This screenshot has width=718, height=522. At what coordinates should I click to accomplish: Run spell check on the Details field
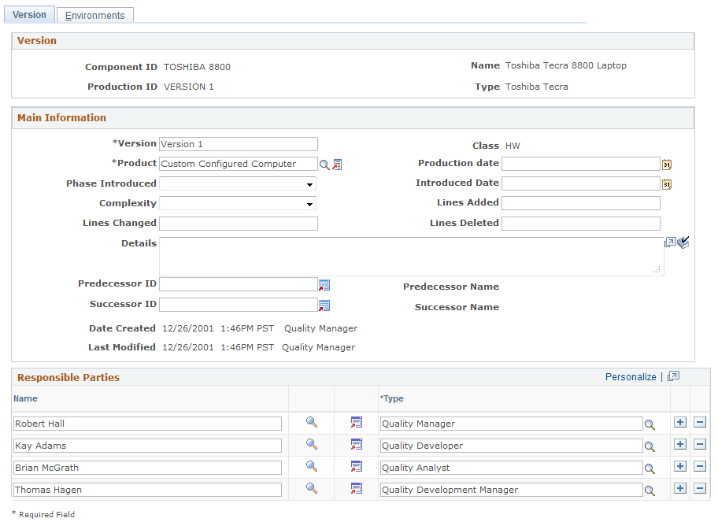pyautogui.click(x=684, y=242)
